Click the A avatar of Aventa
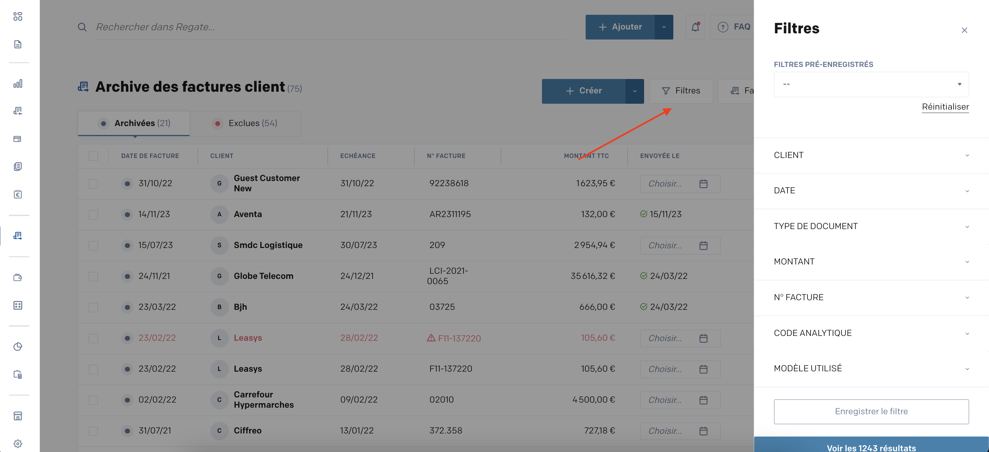The height and width of the screenshot is (452, 989). 219,214
